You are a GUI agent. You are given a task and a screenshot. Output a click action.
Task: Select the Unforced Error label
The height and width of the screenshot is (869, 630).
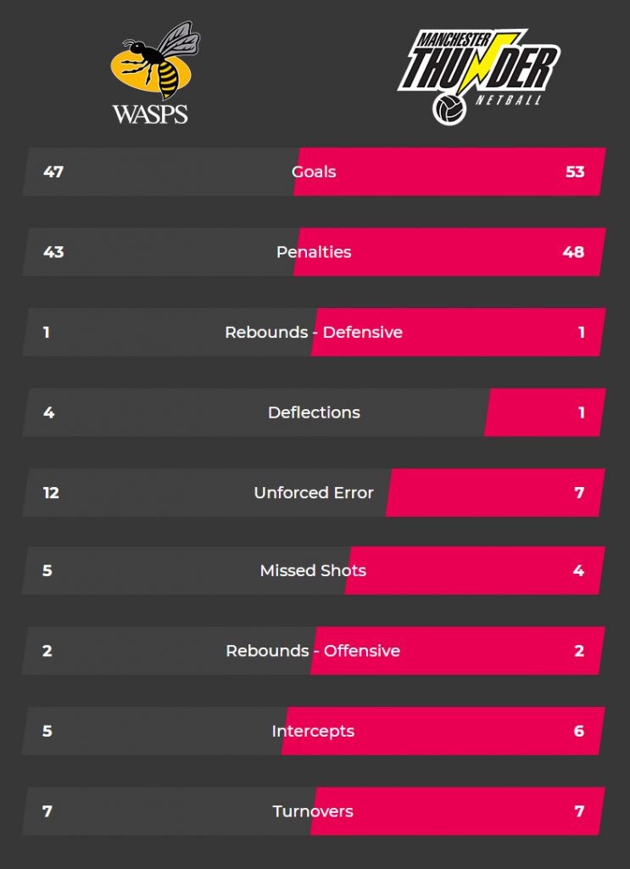pos(314,493)
